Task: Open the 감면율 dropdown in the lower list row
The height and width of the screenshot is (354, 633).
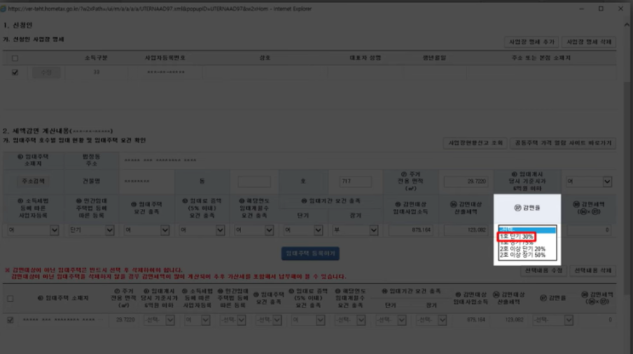Action: [x=553, y=320]
